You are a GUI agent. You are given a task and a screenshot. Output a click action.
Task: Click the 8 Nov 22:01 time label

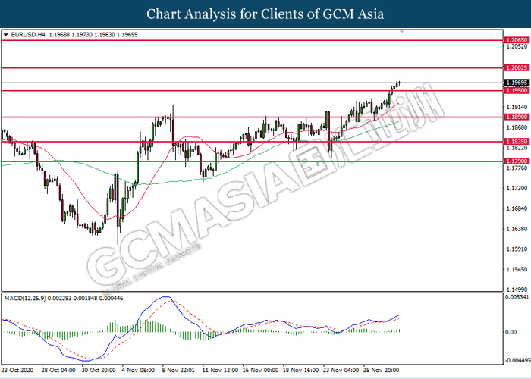[178, 370]
